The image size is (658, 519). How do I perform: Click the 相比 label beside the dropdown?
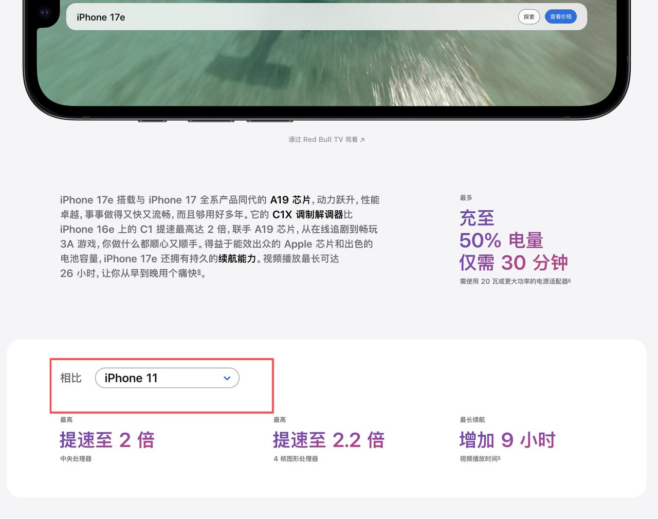tap(71, 378)
